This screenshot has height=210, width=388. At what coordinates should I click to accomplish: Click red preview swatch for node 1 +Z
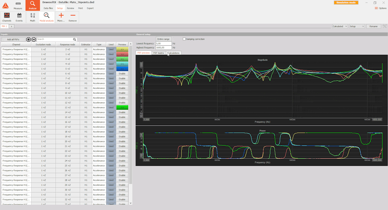click(122, 54)
